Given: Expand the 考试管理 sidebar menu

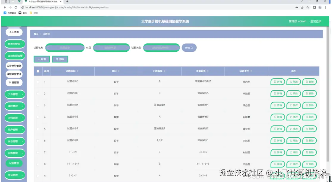Looking at the screenshot, I should 14,175.
